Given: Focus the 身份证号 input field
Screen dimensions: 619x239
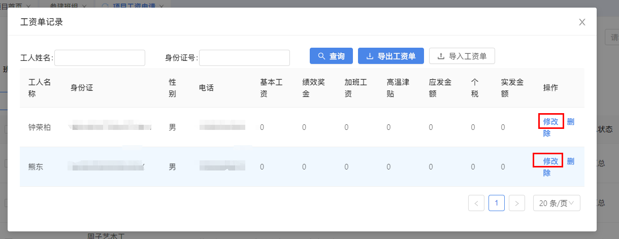Looking at the screenshot, I should [244, 58].
